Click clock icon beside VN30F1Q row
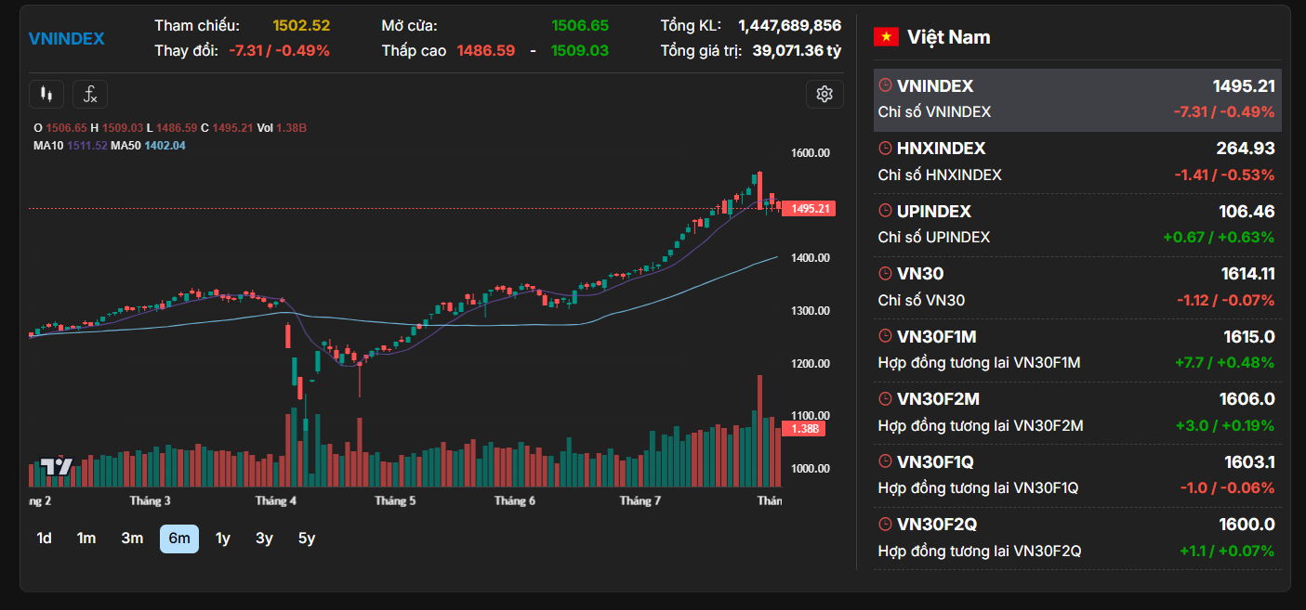The width and height of the screenshot is (1306, 610). point(885,461)
